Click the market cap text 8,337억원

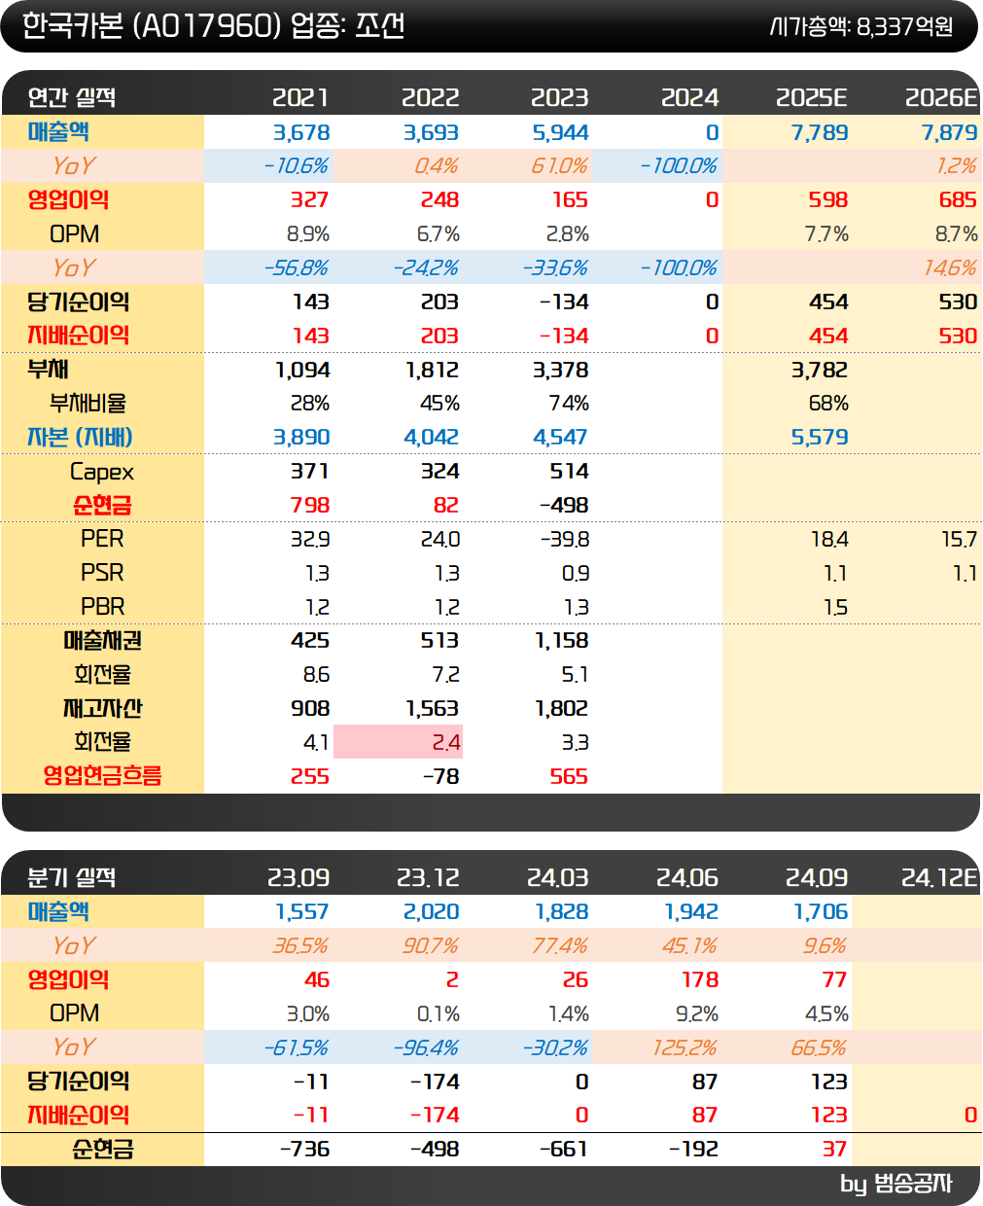pyautogui.click(x=904, y=26)
